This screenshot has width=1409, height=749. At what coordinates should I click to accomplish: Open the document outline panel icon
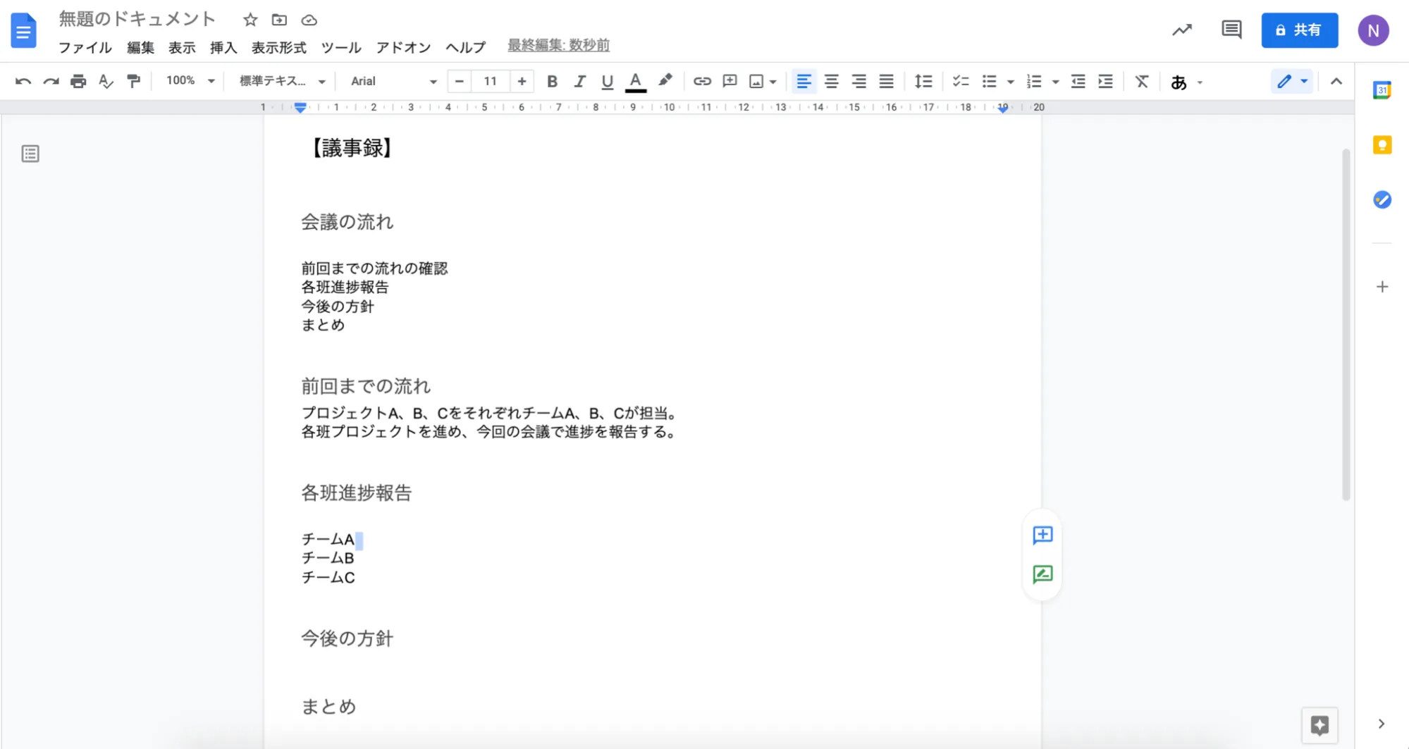[x=30, y=154]
